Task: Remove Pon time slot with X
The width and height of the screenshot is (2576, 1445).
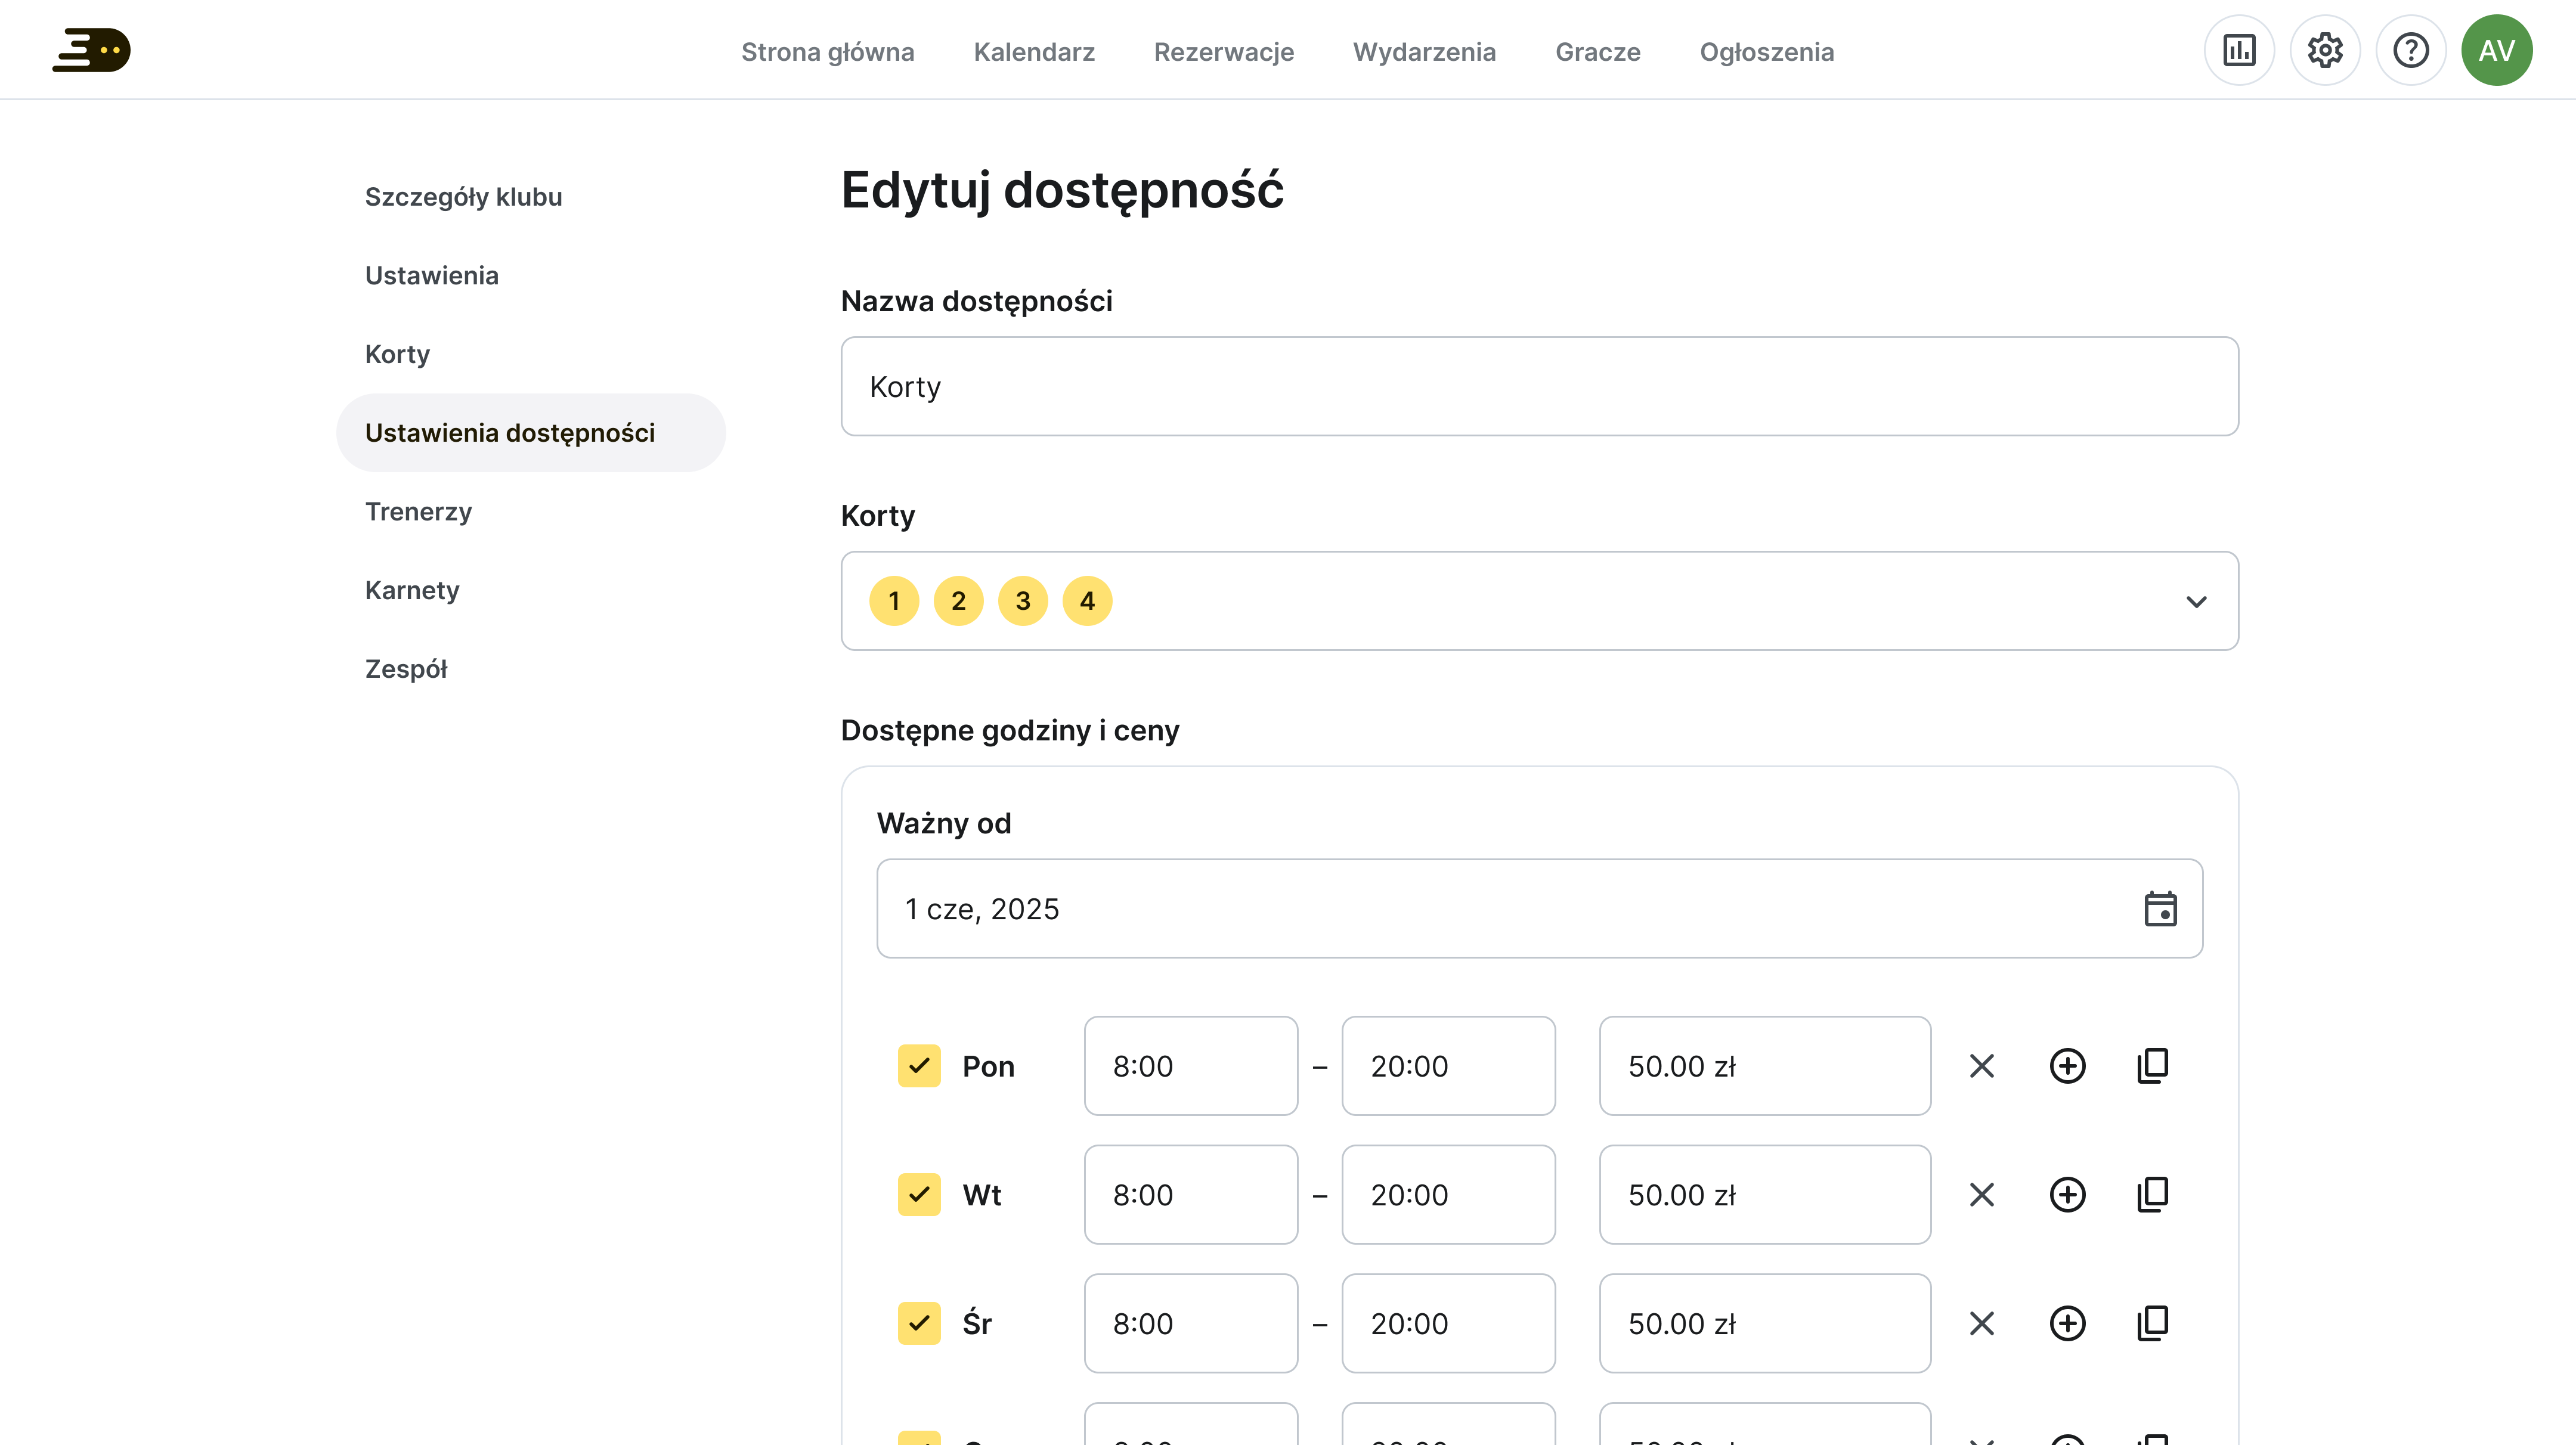Action: click(x=1981, y=1066)
